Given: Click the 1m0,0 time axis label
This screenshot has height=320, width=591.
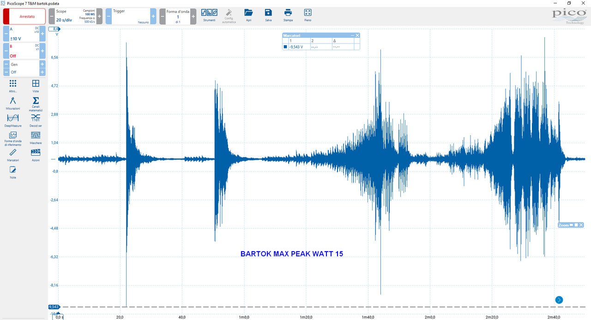Looking at the screenshot, I should [x=244, y=317].
